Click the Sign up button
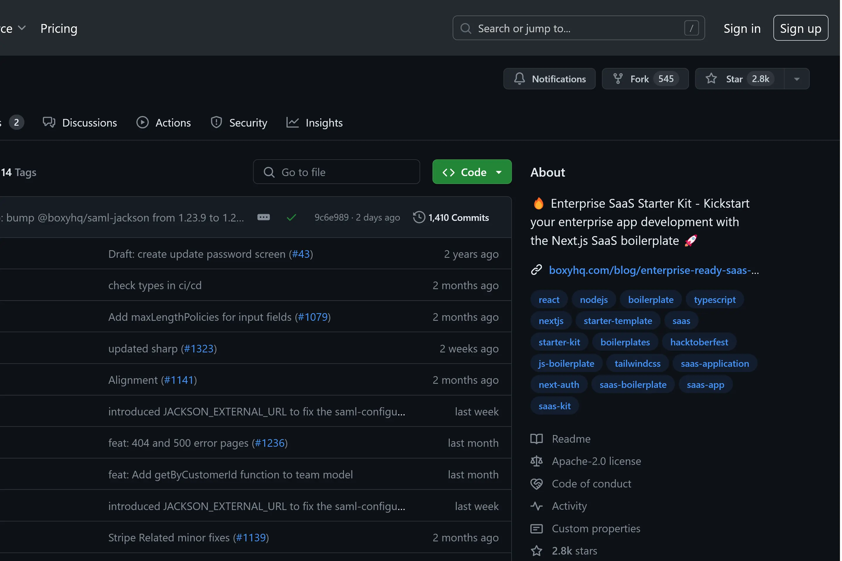The width and height of the screenshot is (842, 561). (800, 28)
